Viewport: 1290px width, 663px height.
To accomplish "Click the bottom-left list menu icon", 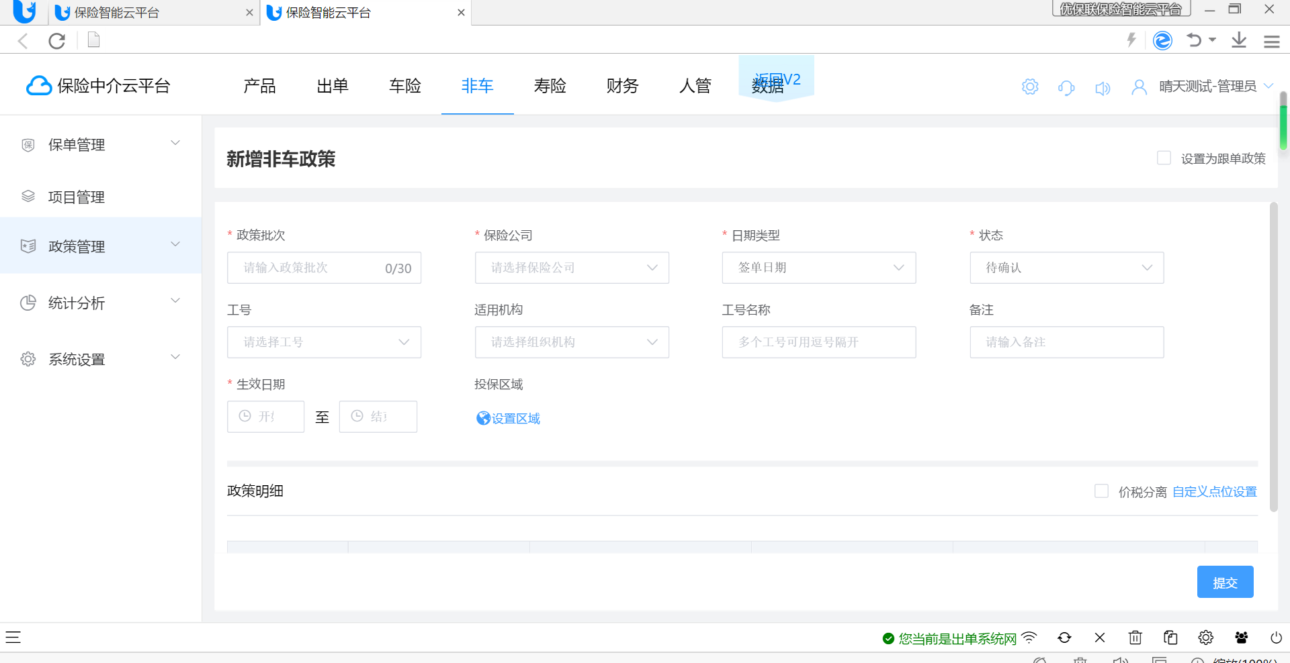I will (13, 637).
